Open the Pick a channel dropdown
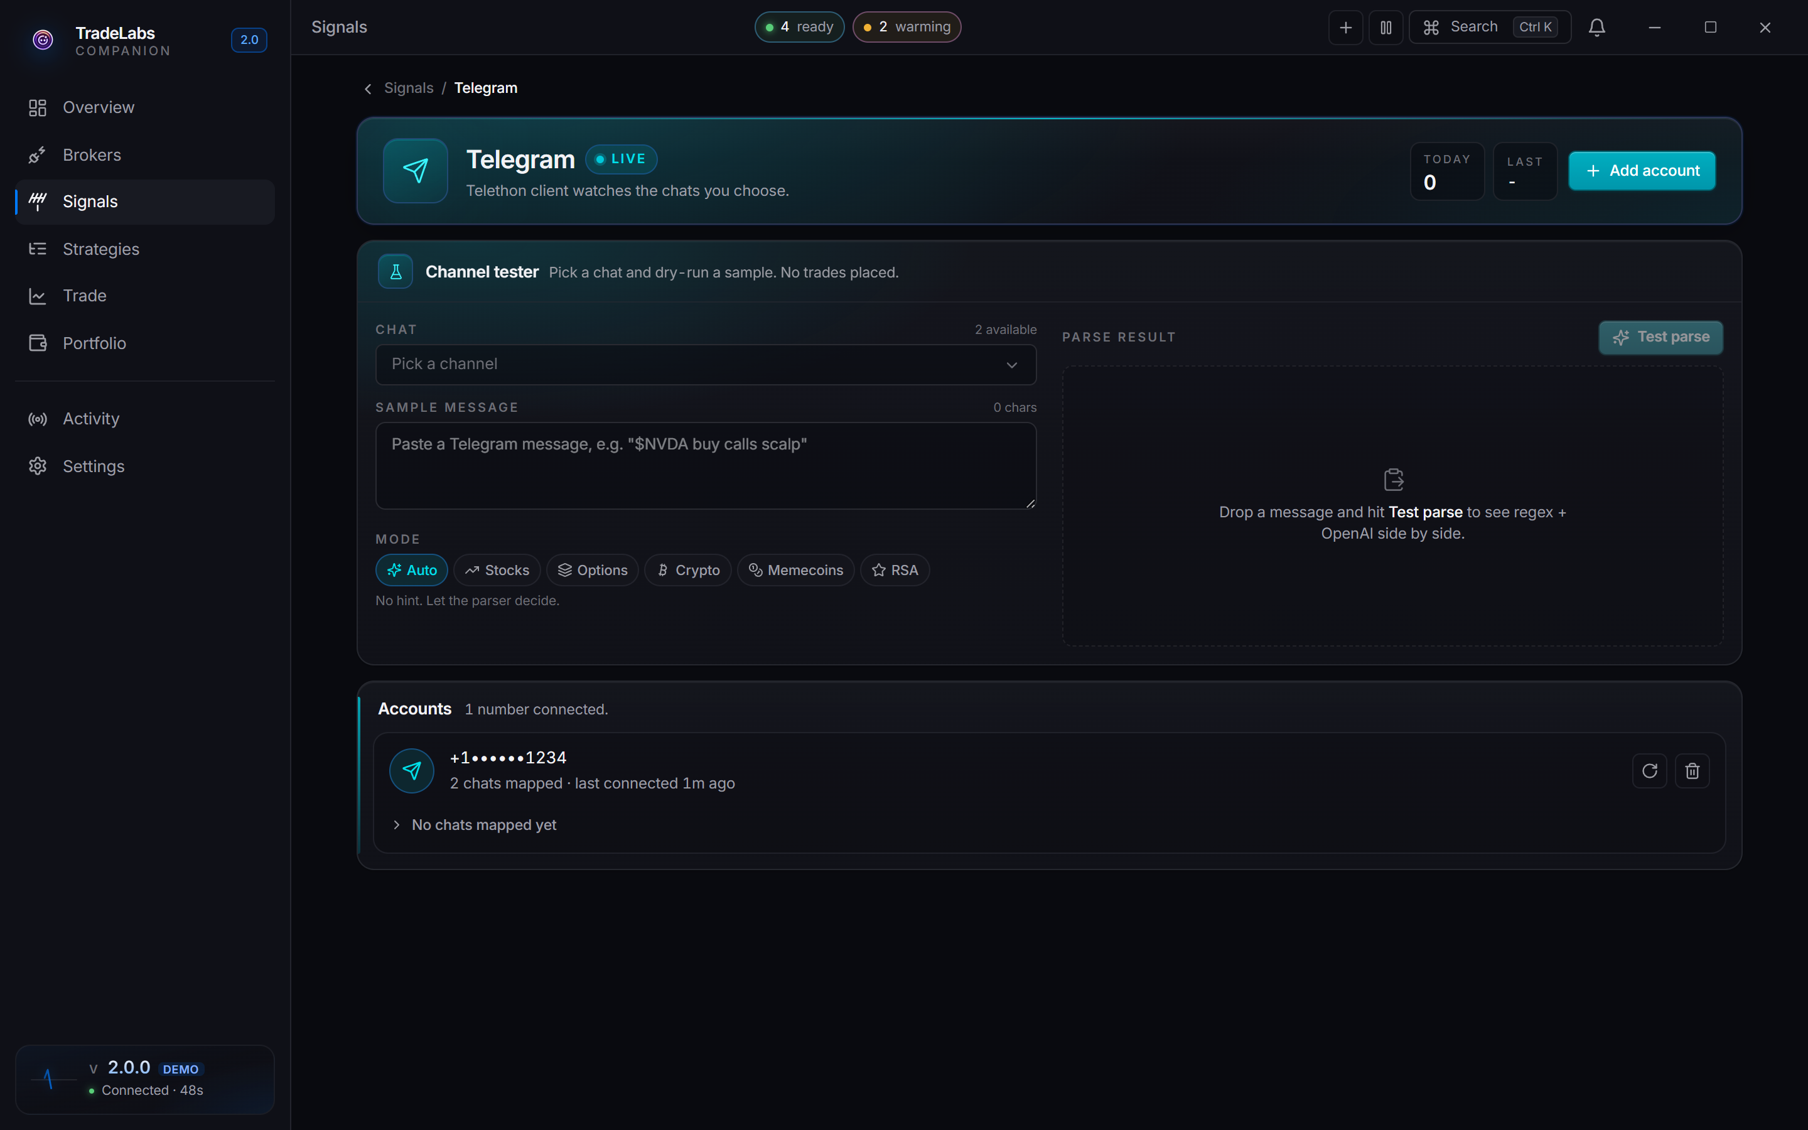The height and width of the screenshot is (1130, 1808). click(x=706, y=365)
